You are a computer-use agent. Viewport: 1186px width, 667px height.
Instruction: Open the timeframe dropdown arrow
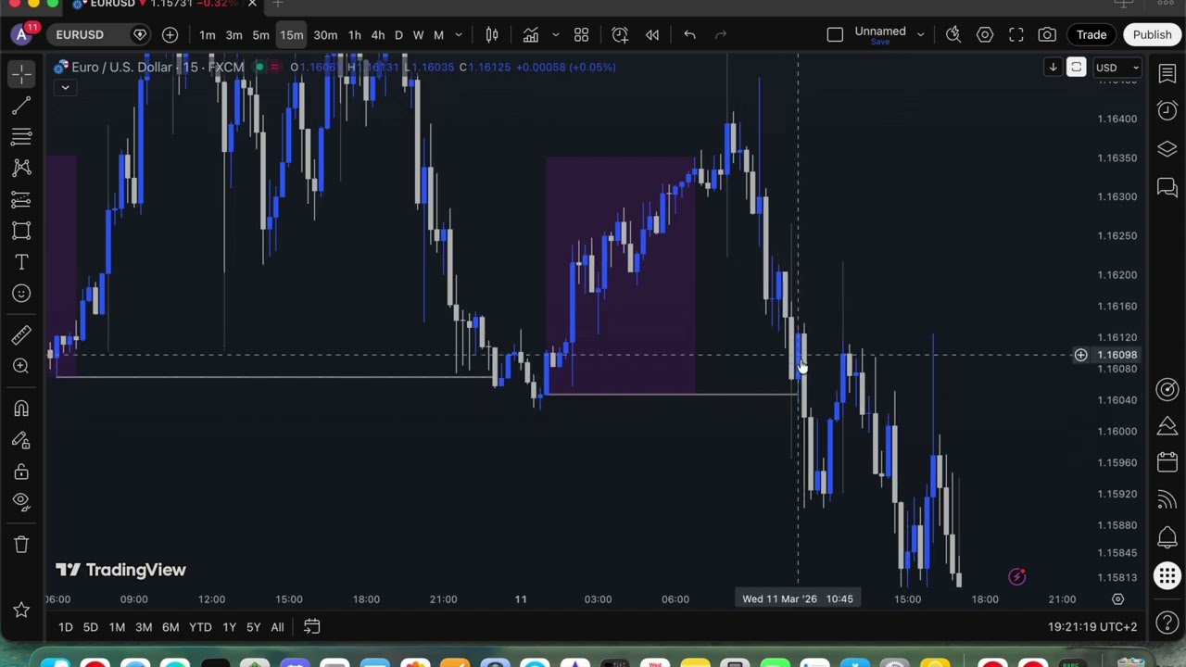click(x=458, y=34)
